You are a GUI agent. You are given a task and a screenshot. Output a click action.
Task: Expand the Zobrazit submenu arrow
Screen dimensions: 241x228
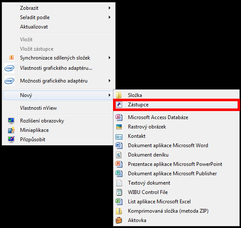coord(110,8)
